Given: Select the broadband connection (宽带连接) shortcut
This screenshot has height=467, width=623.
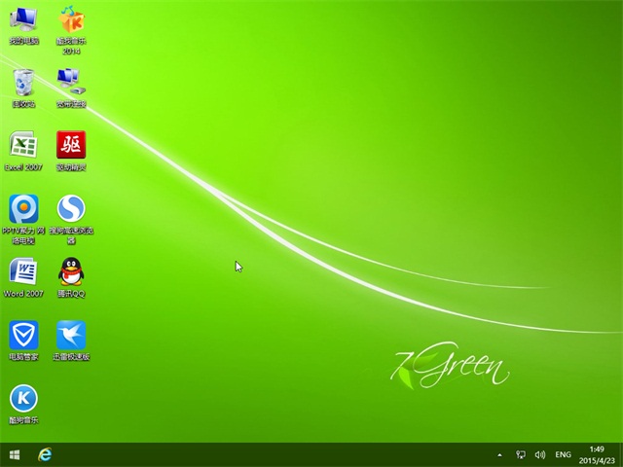Looking at the screenshot, I should 71,82.
